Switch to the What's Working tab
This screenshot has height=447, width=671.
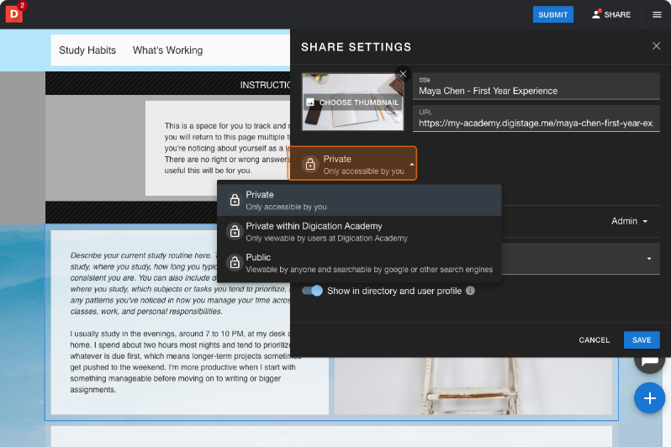pos(168,50)
